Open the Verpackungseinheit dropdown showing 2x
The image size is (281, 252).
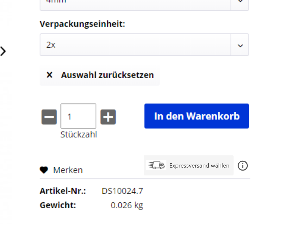pyautogui.click(x=144, y=45)
